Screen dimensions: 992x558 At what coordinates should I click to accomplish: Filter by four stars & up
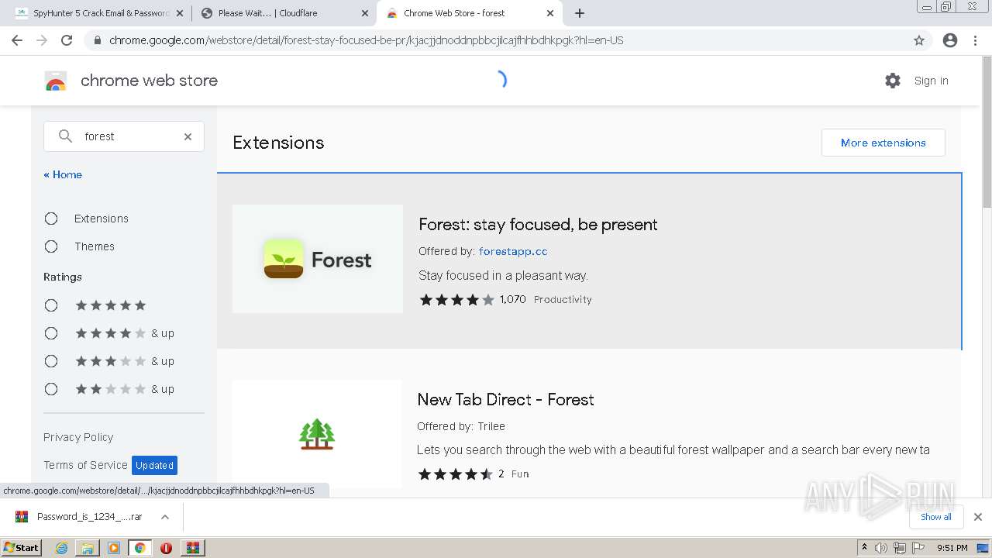click(51, 333)
